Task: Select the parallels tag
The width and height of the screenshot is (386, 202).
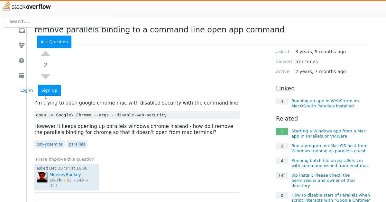Action: coord(77,144)
